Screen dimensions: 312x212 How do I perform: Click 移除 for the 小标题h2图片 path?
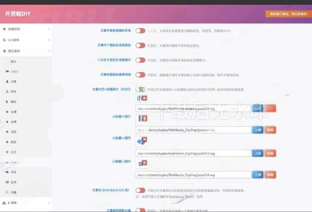(270, 130)
